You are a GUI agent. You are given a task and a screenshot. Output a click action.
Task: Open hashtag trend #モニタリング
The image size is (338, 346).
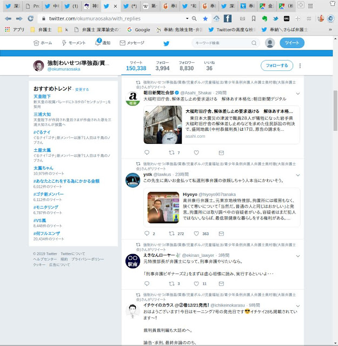pyautogui.click(x=46, y=207)
